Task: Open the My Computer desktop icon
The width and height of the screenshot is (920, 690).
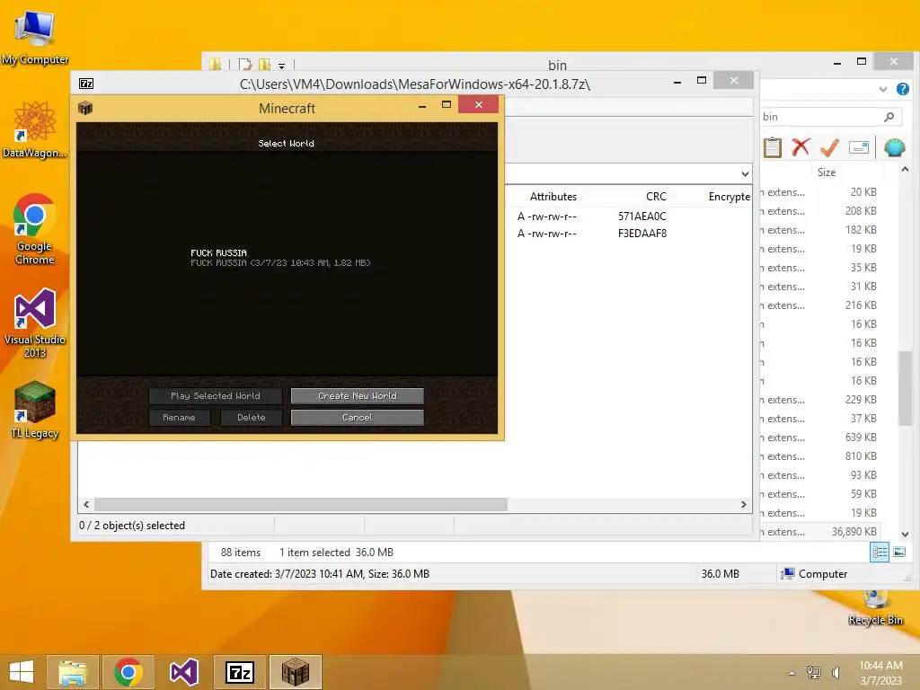Action: point(35,37)
